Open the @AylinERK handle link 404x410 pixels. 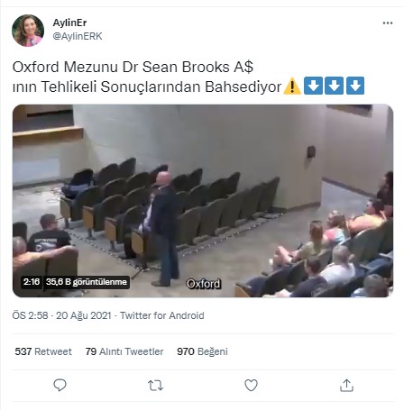pyautogui.click(x=78, y=36)
